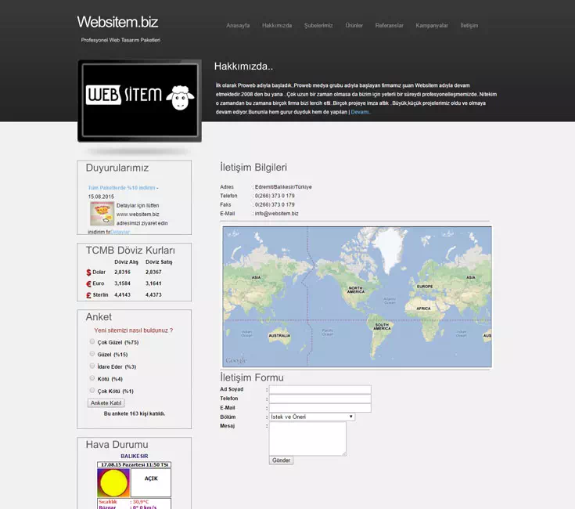The height and width of the screenshot is (509, 575).
Task: Click Africa on the Google map
Action: 422,310
